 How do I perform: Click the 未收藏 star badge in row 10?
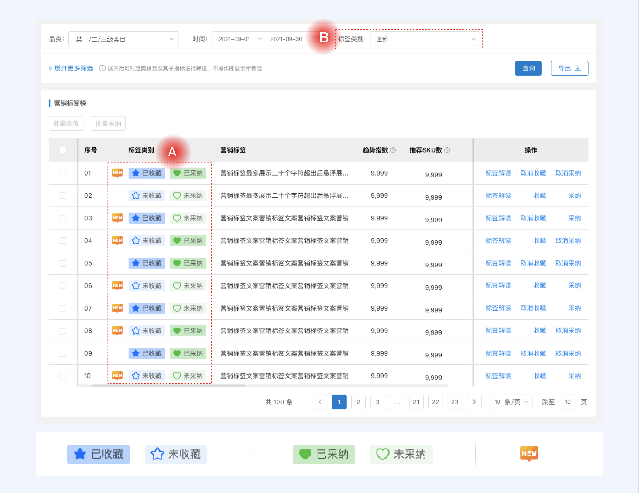click(147, 376)
